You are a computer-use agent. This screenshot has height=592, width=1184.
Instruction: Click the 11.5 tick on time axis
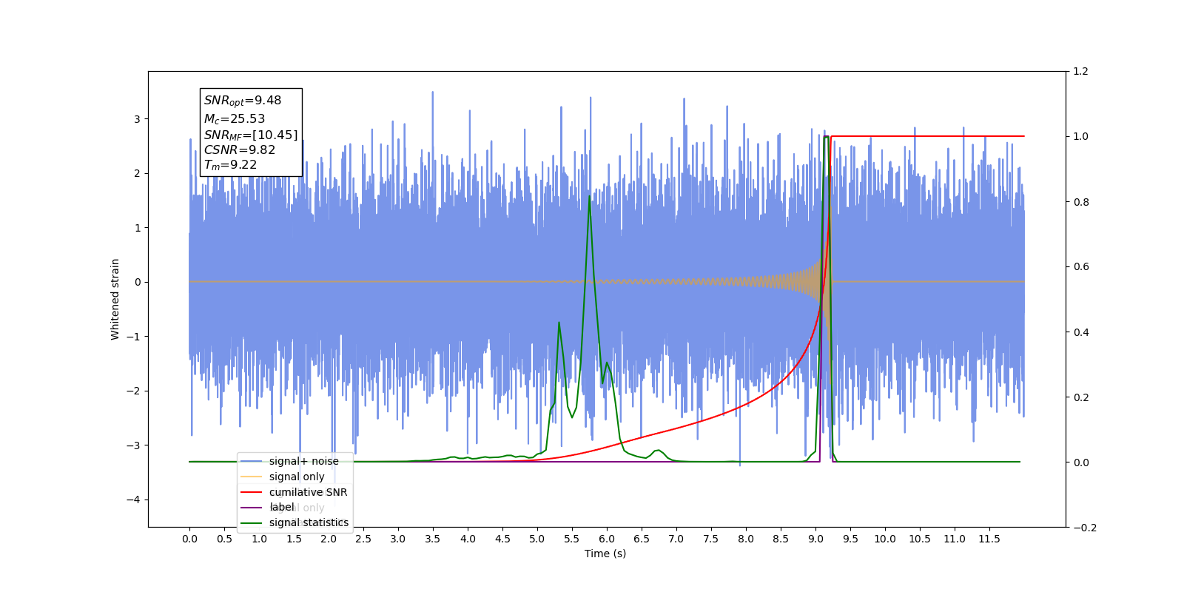tap(989, 539)
